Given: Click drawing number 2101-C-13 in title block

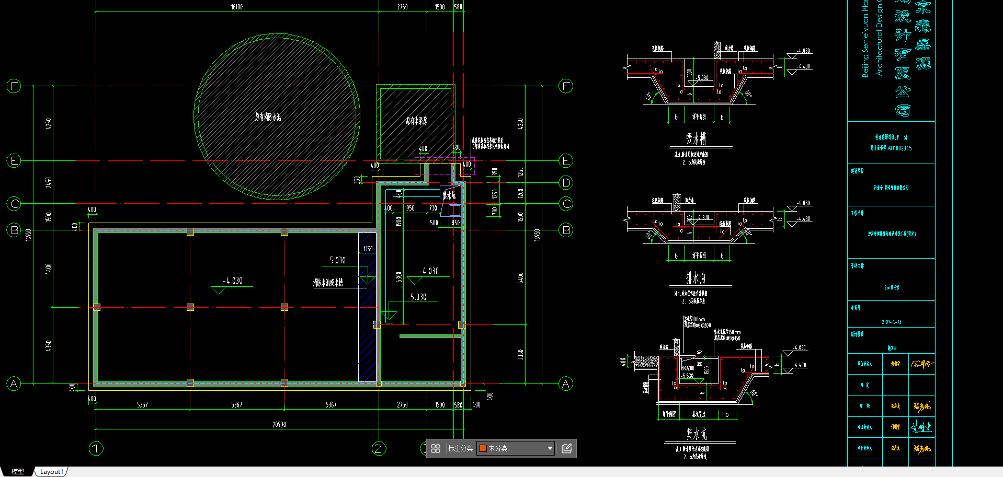Looking at the screenshot, I should coord(892,322).
